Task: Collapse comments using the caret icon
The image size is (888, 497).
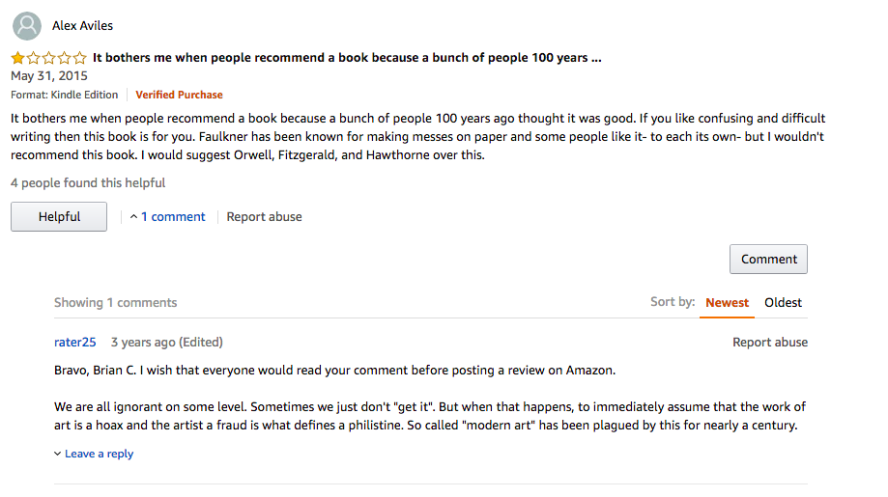Action: click(x=133, y=216)
